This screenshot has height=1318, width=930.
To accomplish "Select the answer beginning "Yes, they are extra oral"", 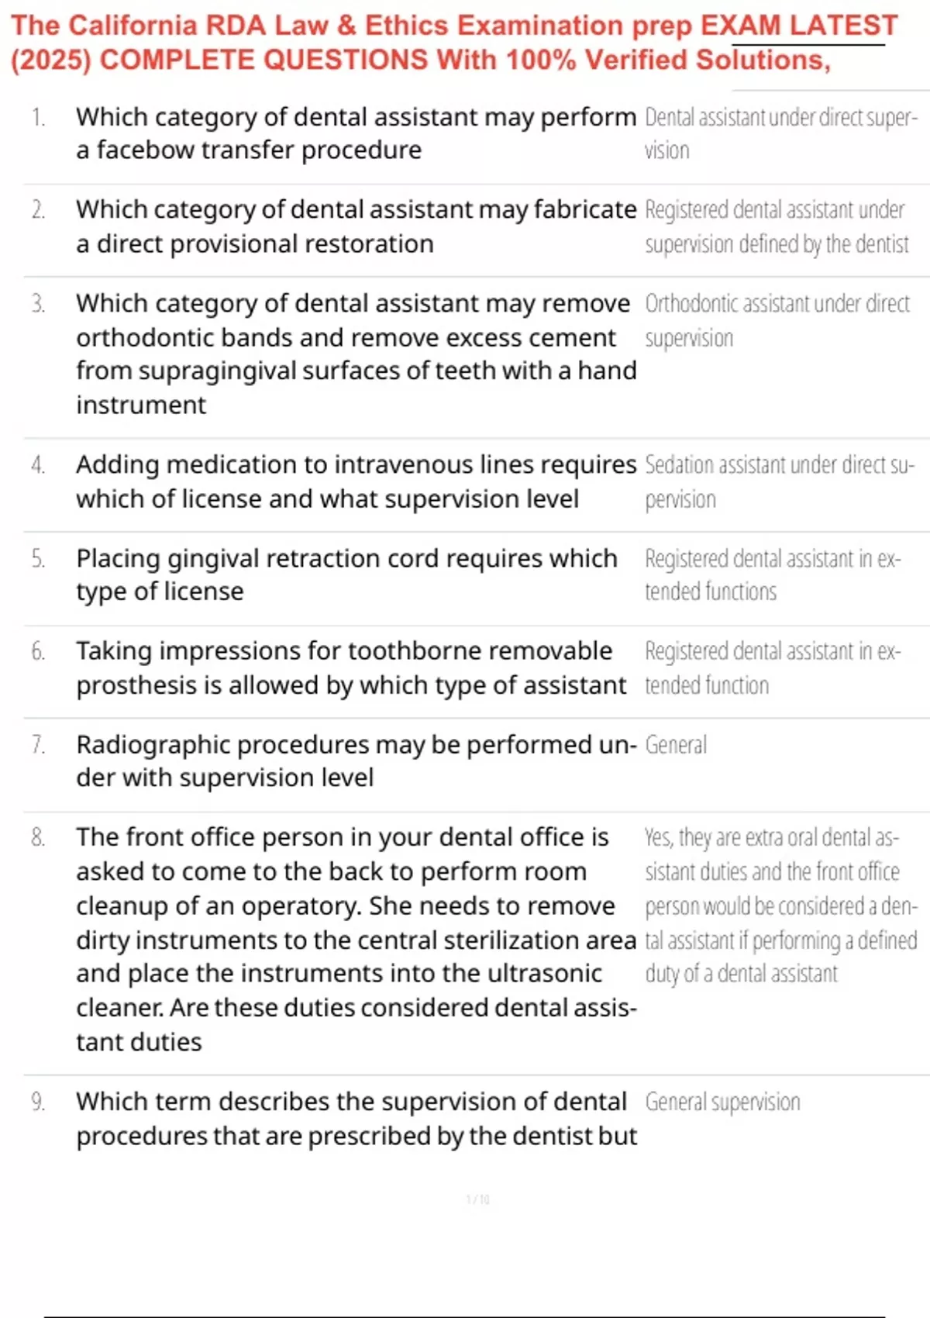I will click(x=780, y=905).
